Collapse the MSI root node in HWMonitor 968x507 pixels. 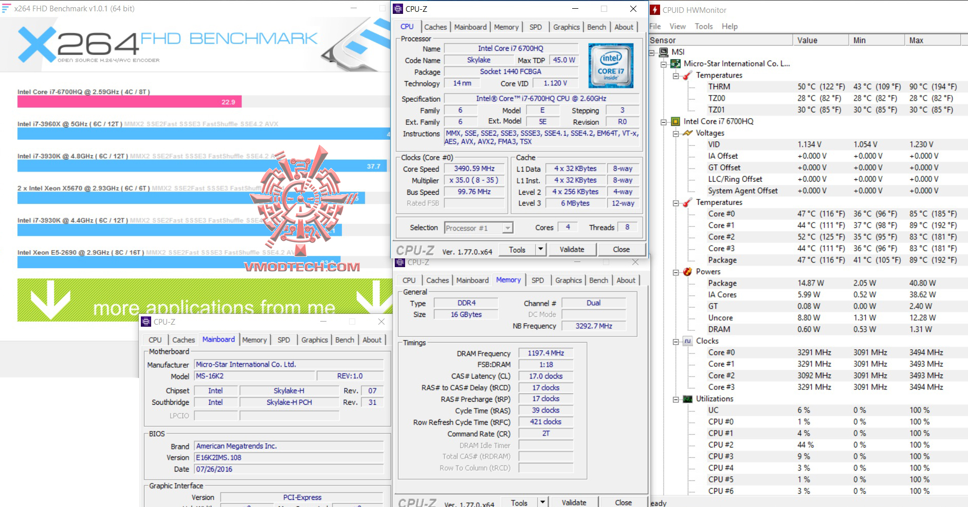pos(652,52)
